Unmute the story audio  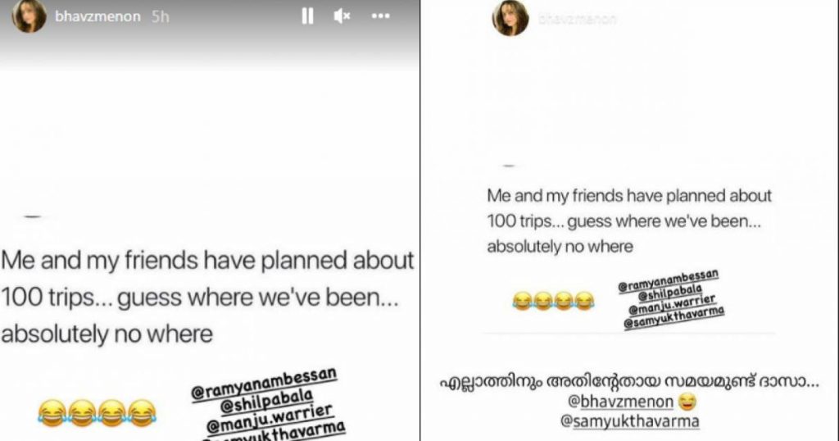[x=342, y=16]
